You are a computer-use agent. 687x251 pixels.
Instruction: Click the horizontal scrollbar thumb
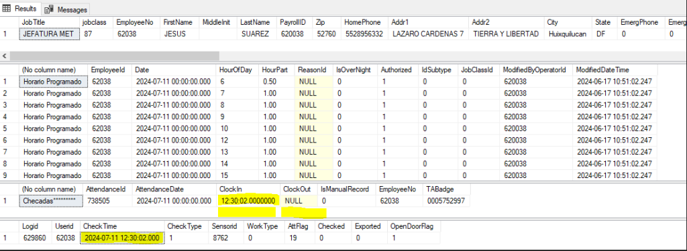114,56
